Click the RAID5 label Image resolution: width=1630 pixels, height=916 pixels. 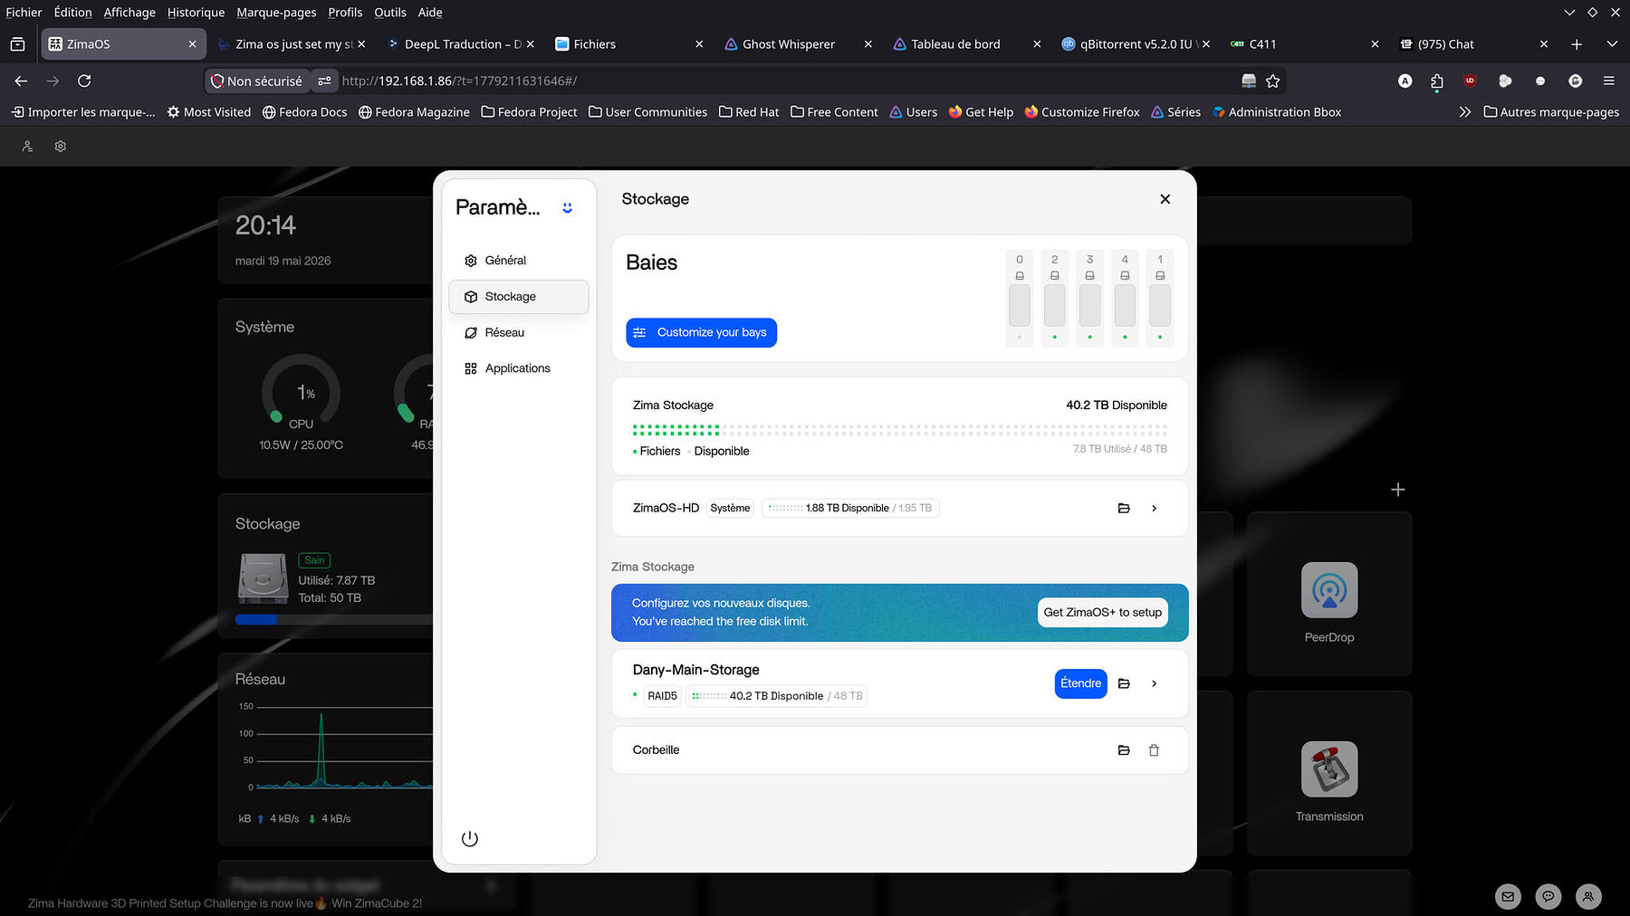coord(662,696)
